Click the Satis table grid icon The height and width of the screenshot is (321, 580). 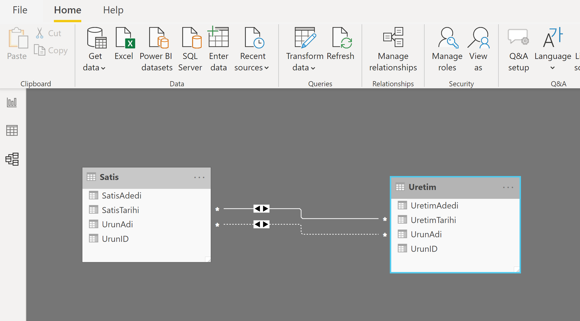[91, 177]
